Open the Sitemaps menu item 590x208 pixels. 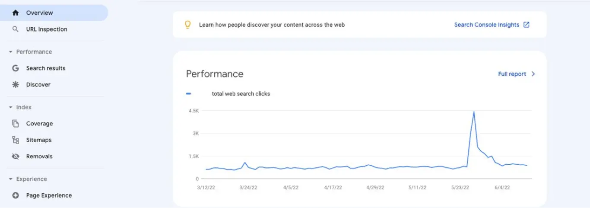pyautogui.click(x=39, y=140)
